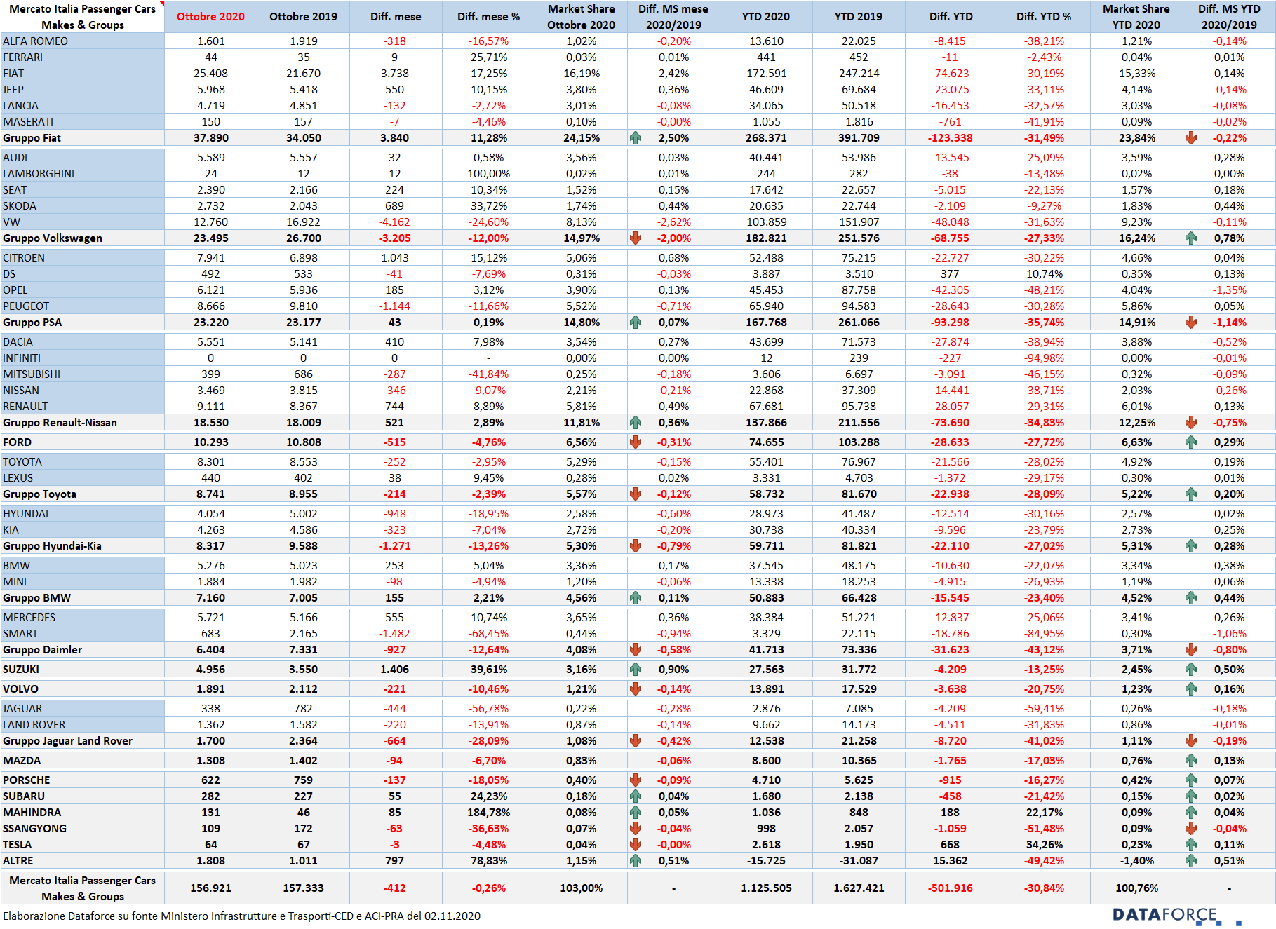Click the red down arrow for Gruppo Hyundai-Kia month share
This screenshot has height=929, width=1276.
pyautogui.click(x=636, y=546)
